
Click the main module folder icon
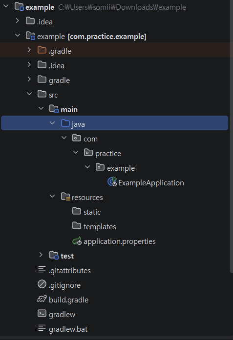pyautogui.click(x=54, y=109)
